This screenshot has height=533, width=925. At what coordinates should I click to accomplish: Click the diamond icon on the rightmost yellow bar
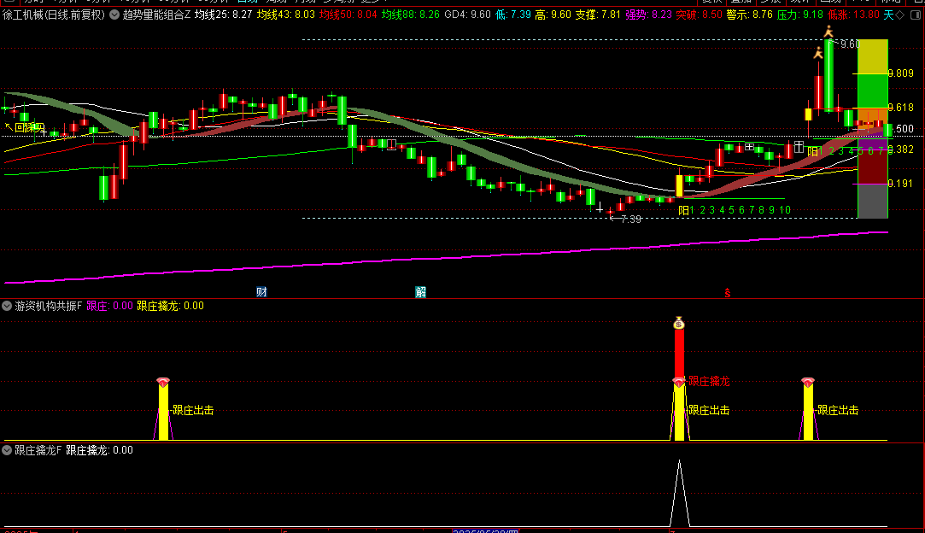[x=808, y=383]
